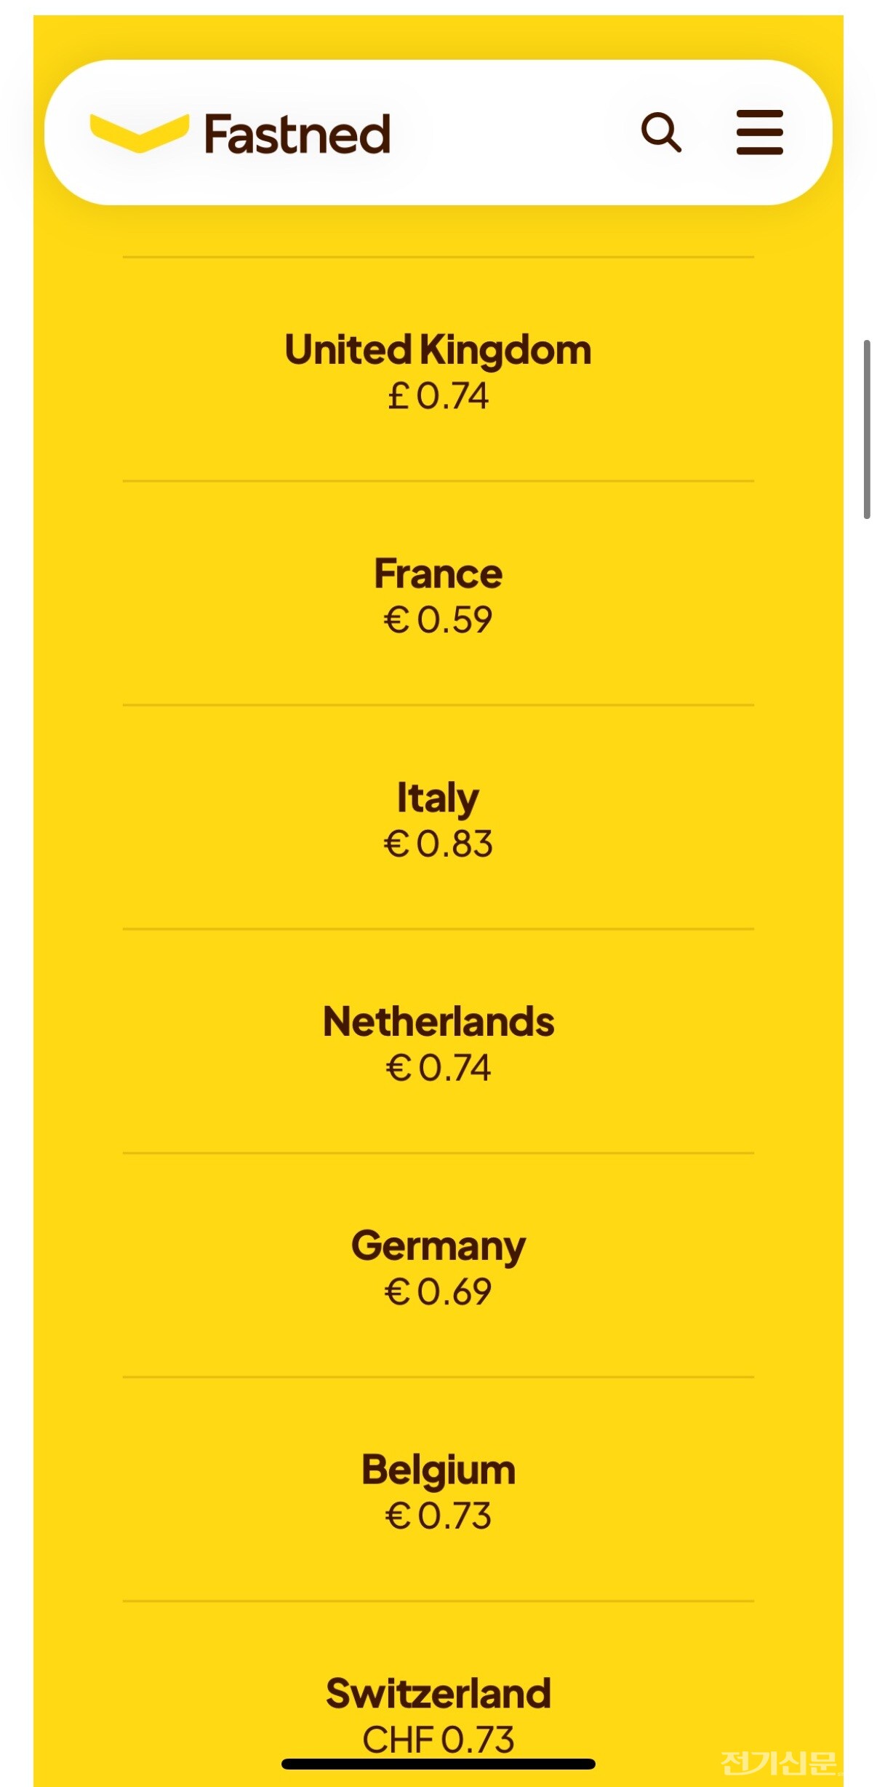Screen dimensions: 877x1787
Task: Click the €0.69 Germany price
Action: coord(438,1293)
